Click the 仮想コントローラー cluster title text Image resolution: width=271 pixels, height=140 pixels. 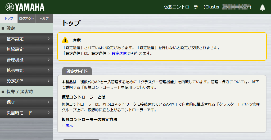(x=207, y=7)
